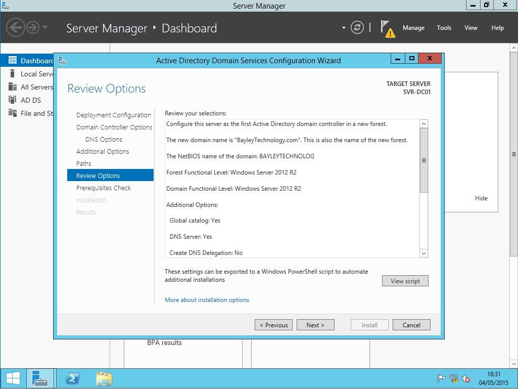The image size is (518, 389).
Task: Open the Manage menu
Action: pyautogui.click(x=413, y=28)
